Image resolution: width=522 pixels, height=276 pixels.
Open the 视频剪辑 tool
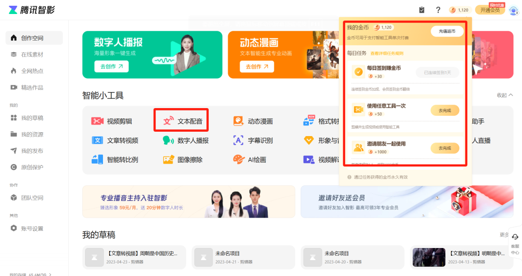[112, 122]
